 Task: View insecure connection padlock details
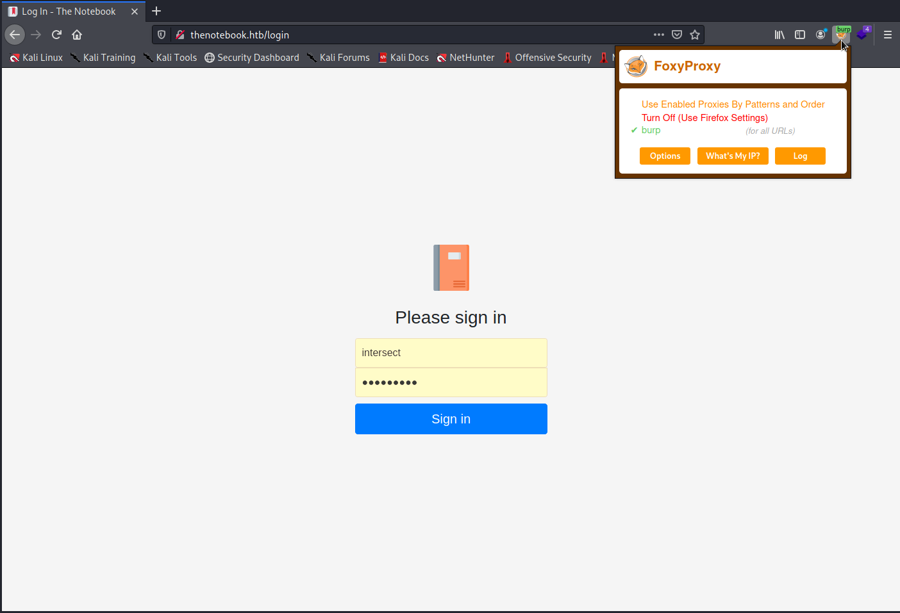(180, 35)
